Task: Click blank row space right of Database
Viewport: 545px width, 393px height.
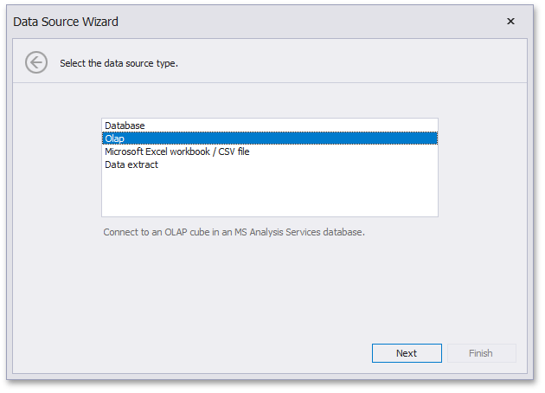Action: tap(303, 126)
